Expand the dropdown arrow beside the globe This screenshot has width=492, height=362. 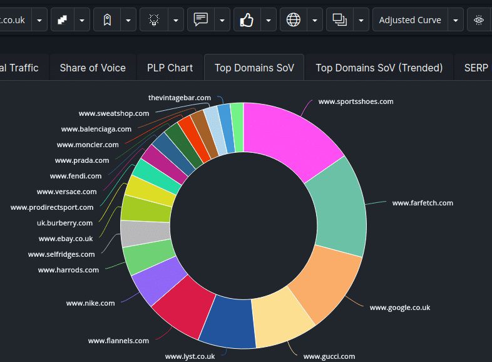[315, 20]
